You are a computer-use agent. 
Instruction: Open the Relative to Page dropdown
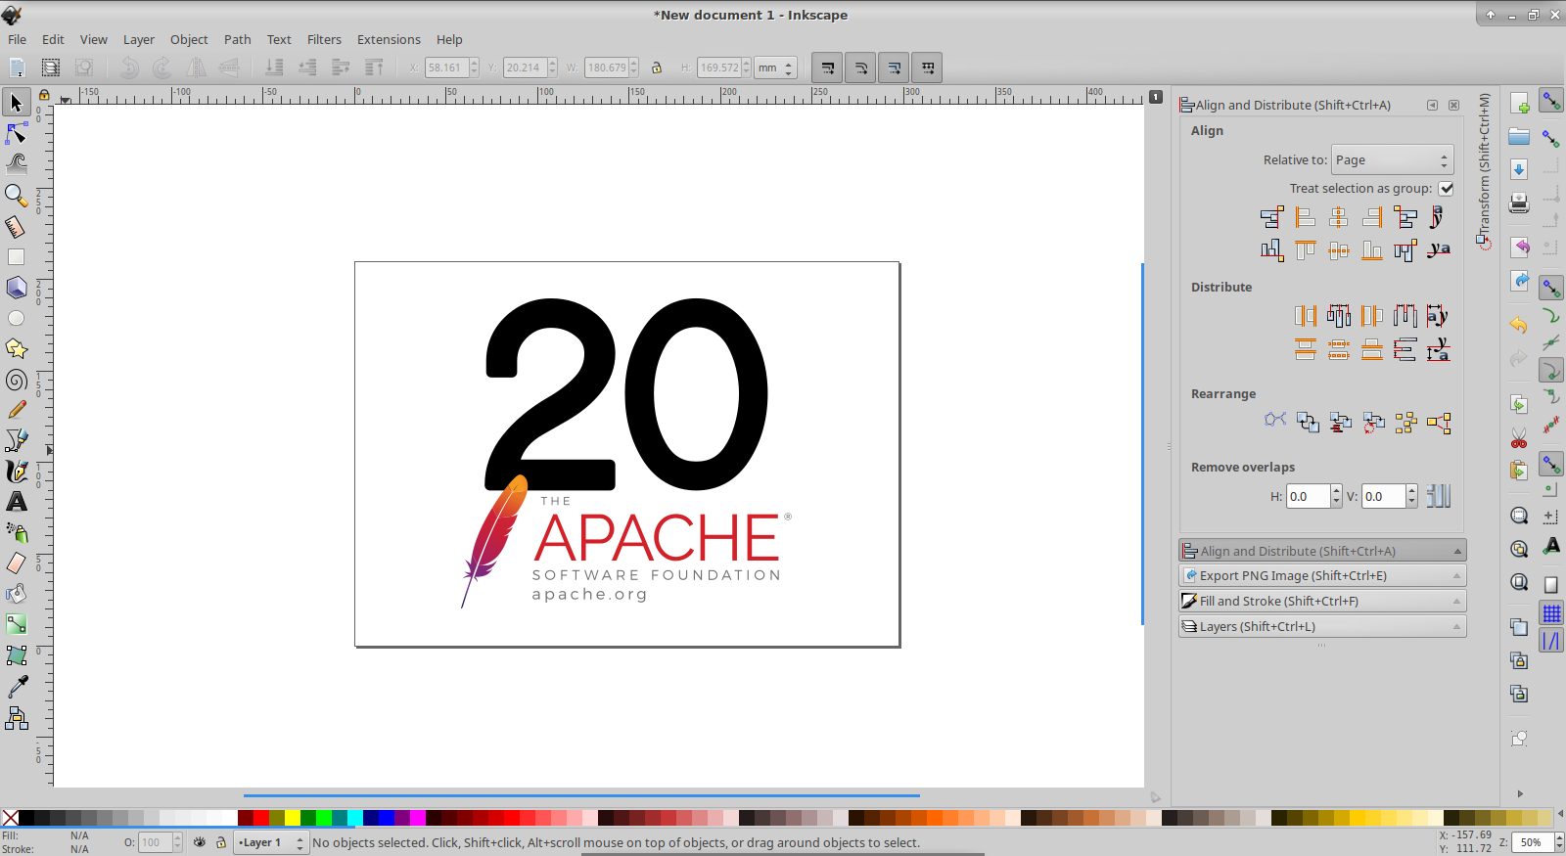coord(1392,159)
